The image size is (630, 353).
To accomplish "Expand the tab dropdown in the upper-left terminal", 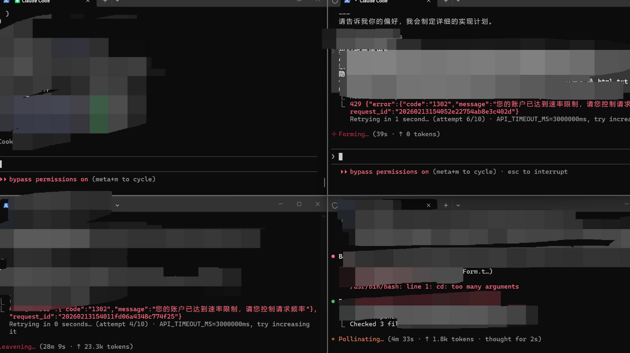I will click(x=117, y=2).
